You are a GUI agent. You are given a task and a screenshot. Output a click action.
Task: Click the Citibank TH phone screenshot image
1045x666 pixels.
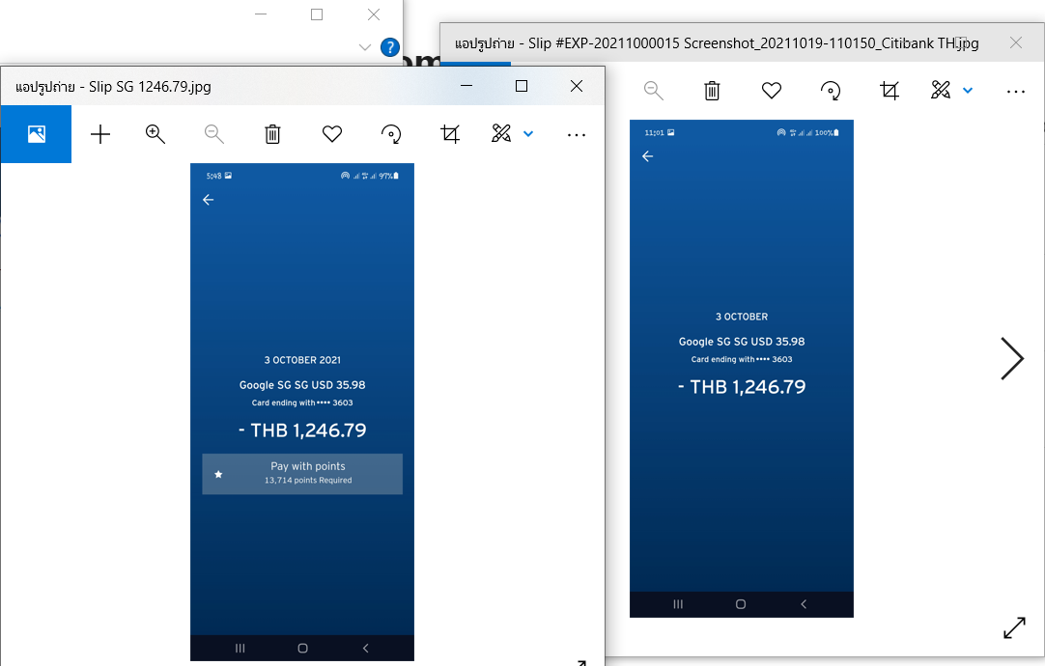pyautogui.click(x=741, y=369)
